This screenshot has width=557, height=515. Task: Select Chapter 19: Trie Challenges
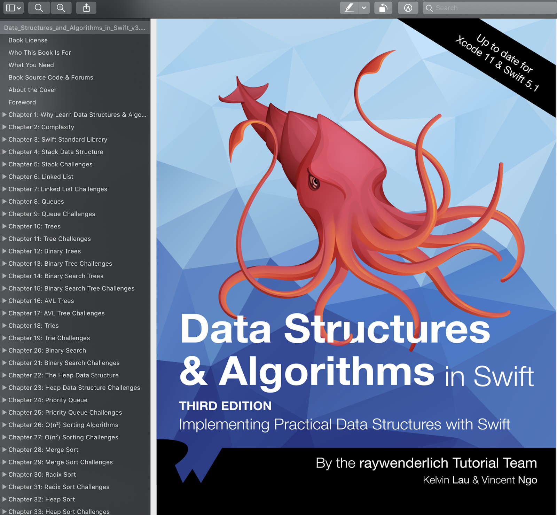(49, 338)
